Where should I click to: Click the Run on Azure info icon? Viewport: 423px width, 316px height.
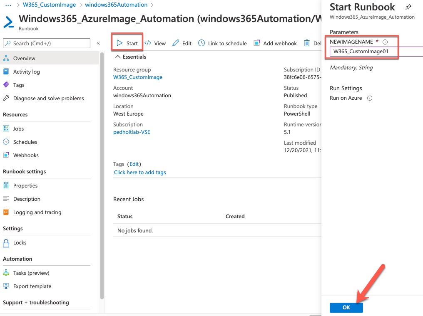pyautogui.click(x=370, y=98)
